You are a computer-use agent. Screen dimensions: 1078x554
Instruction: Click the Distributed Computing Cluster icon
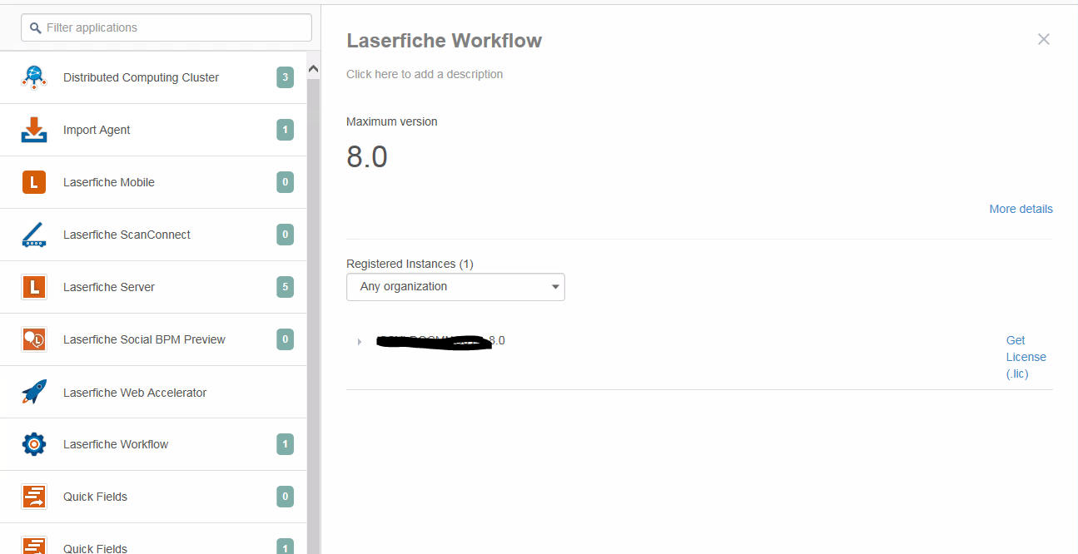coord(34,77)
